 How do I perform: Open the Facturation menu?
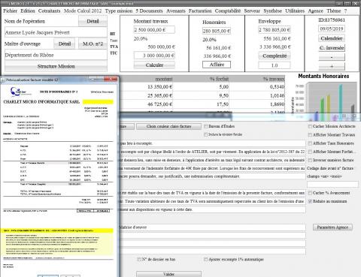pos(200,11)
